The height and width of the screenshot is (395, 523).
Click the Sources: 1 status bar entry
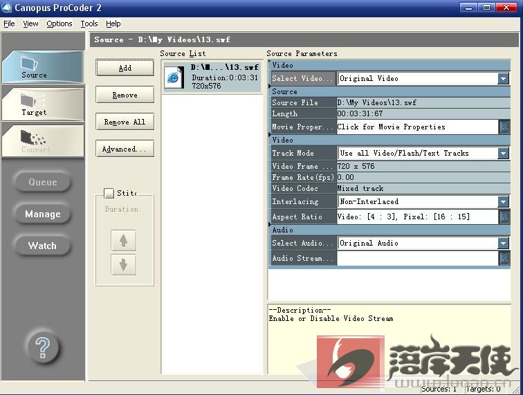coord(439,389)
